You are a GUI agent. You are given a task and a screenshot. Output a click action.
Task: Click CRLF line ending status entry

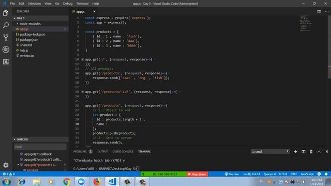(294, 174)
